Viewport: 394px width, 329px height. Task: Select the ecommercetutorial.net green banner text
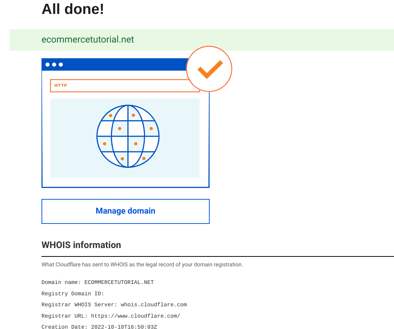[88, 40]
